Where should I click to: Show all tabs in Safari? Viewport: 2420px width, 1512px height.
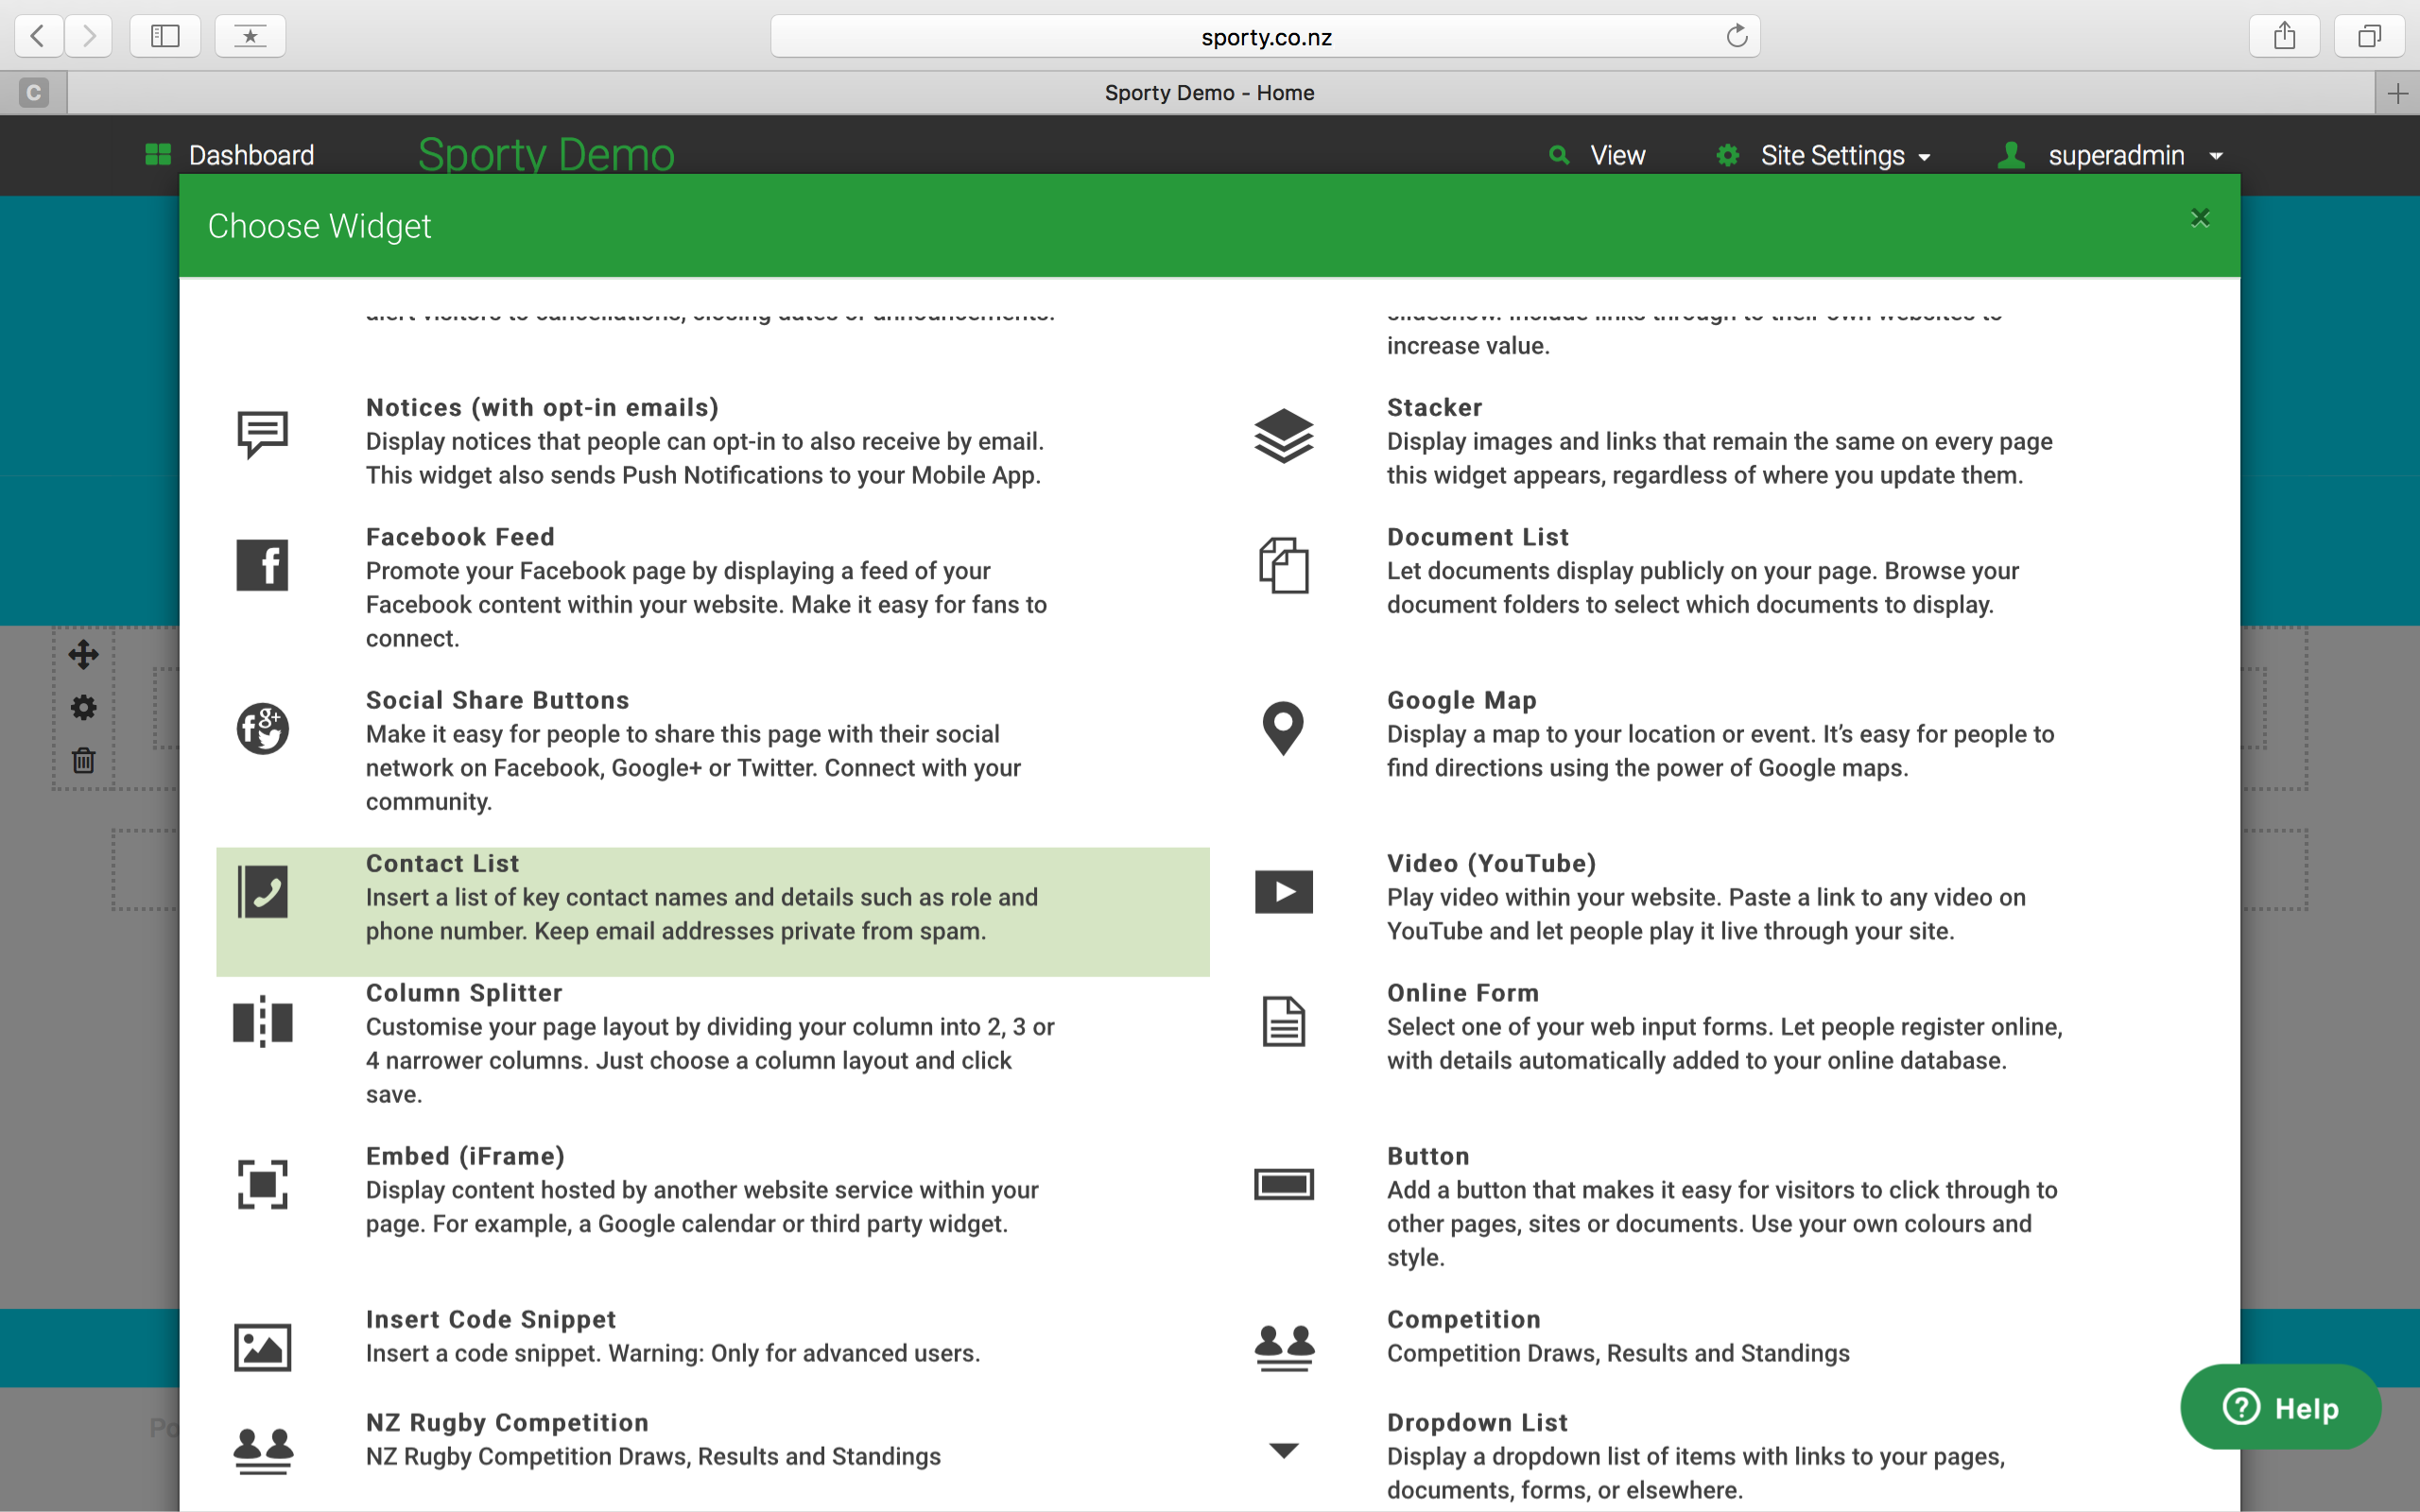pyautogui.click(x=2369, y=36)
